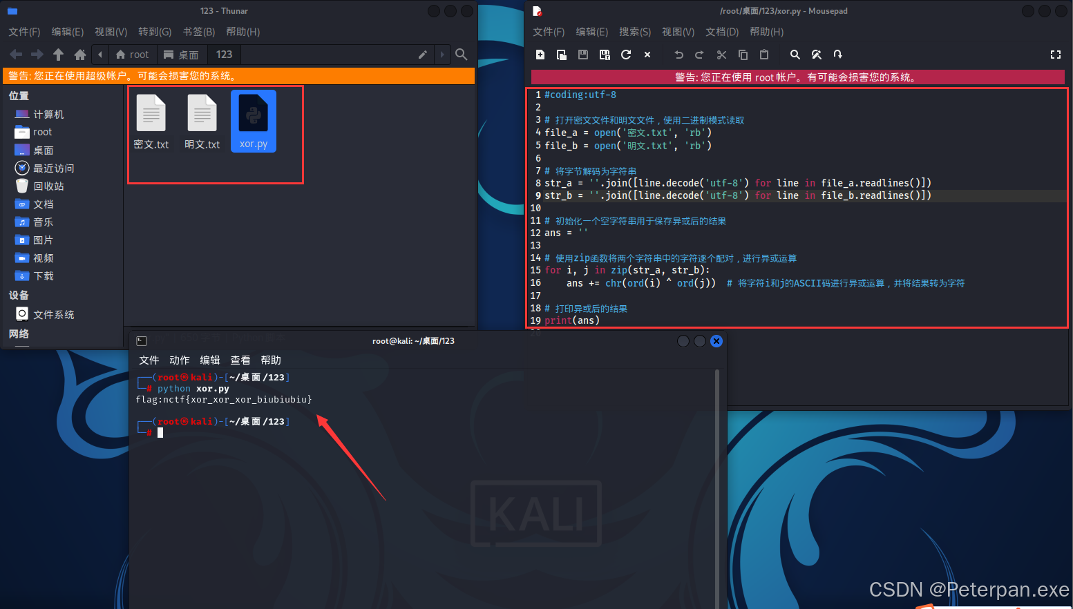
Task: Go back in Thunar navigation
Action: click(16, 55)
